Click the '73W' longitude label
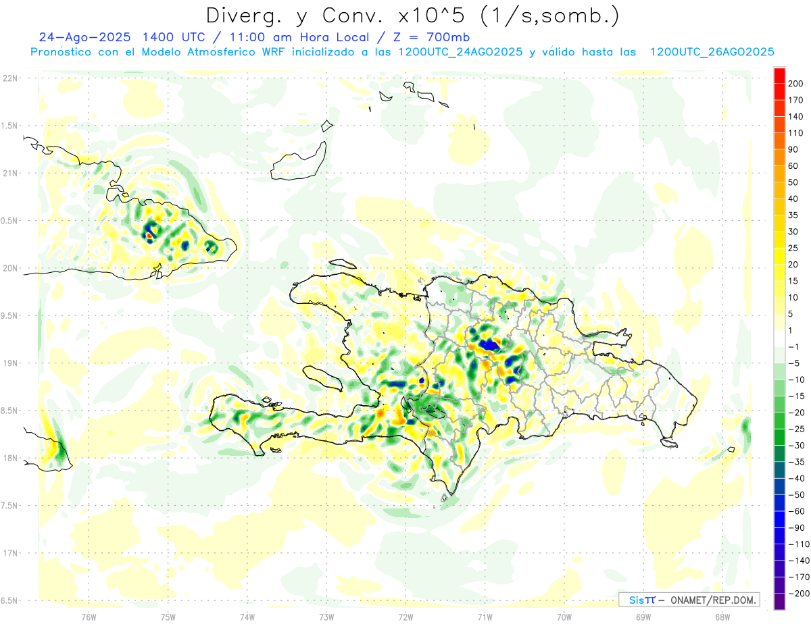Screen dimensions: 811x626 [x=326, y=617]
